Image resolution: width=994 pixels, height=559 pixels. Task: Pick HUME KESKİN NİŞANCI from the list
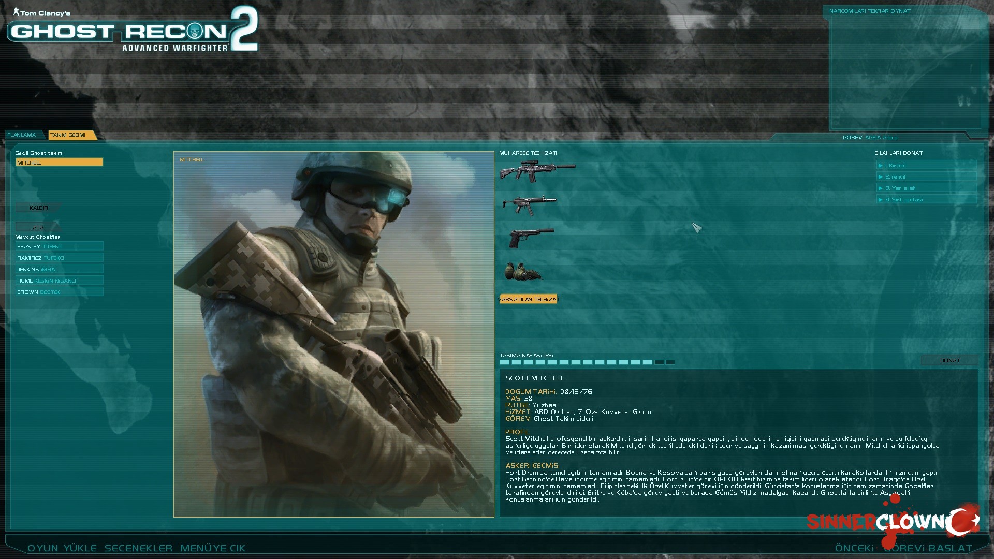[59, 281]
